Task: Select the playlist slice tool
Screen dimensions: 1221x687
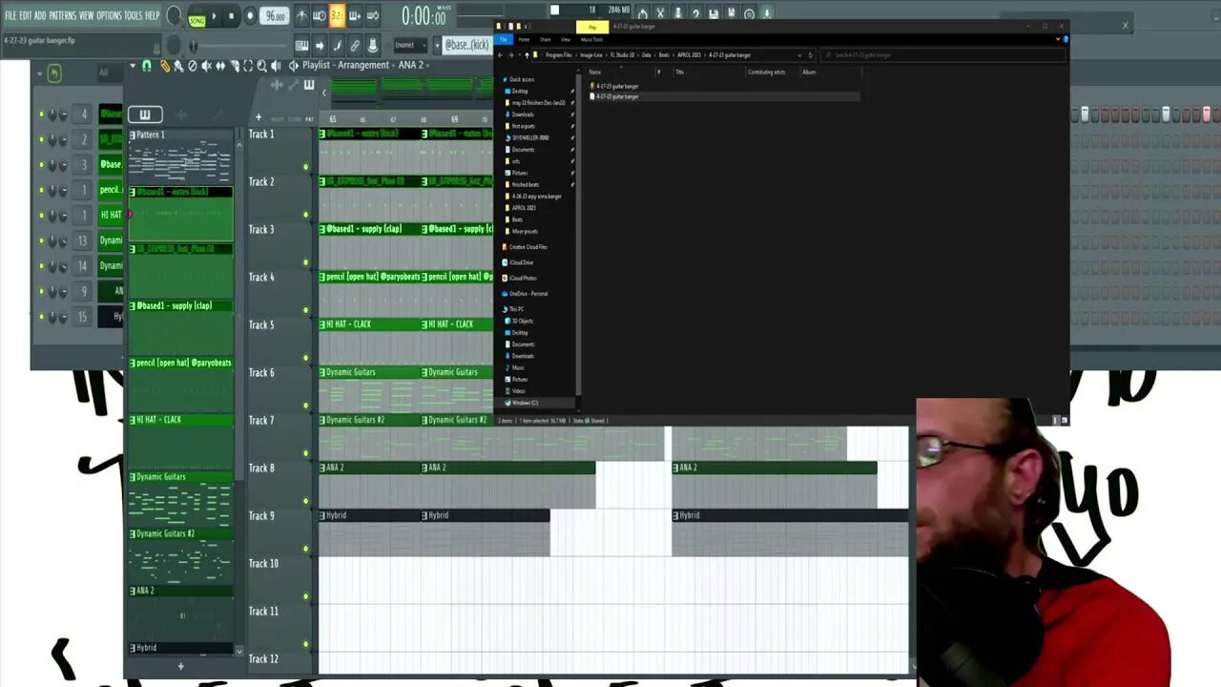Action: (234, 66)
